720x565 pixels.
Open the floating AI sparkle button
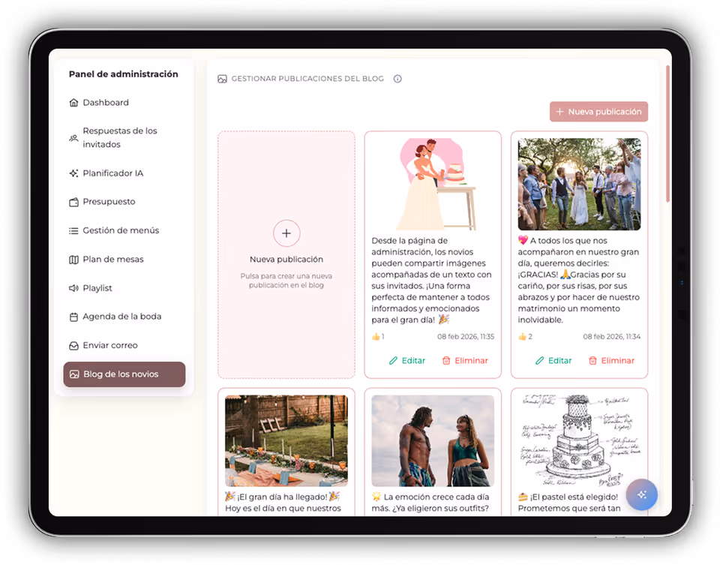[641, 494]
